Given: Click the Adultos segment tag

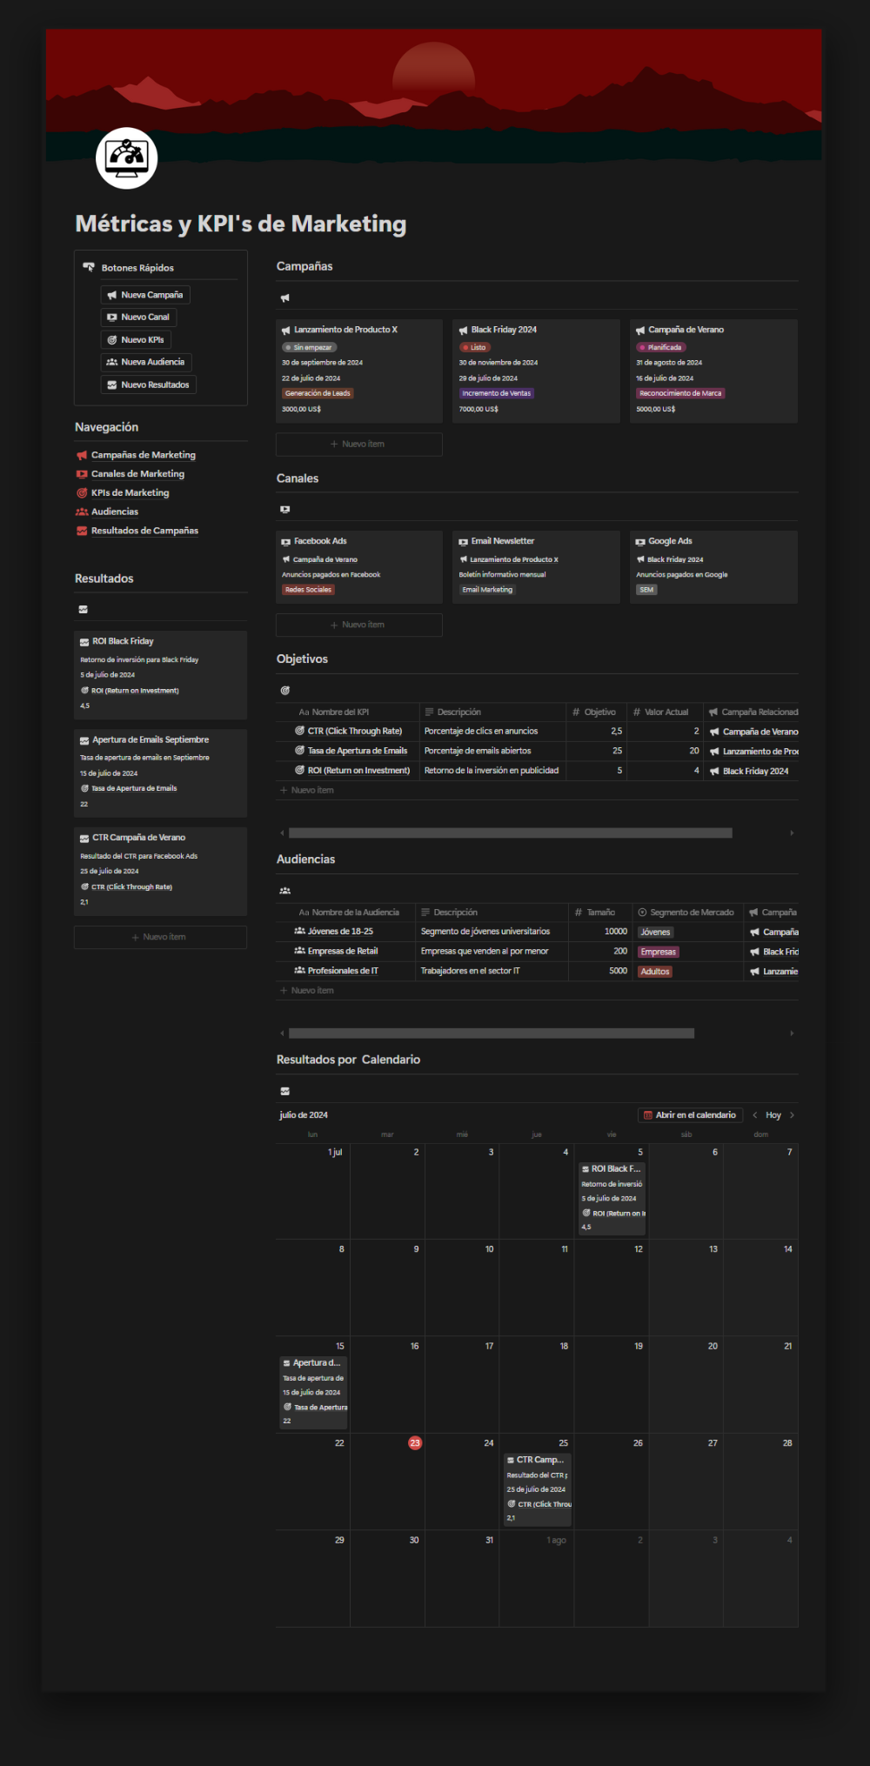Looking at the screenshot, I should [x=655, y=972].
